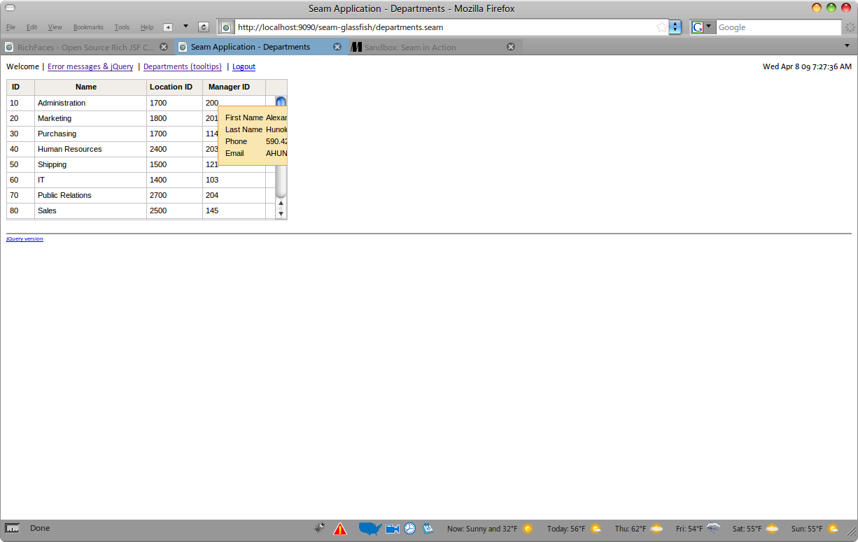Viewport: 858px width, 542px height.
Task: Click Today: 56°F forecast entry
Action: [x=566, y=529]
